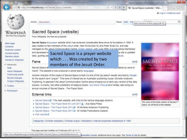This screenshot has height=140, width=187.
Task: Open Community portal sidebar link
Action: coord(15,75)
